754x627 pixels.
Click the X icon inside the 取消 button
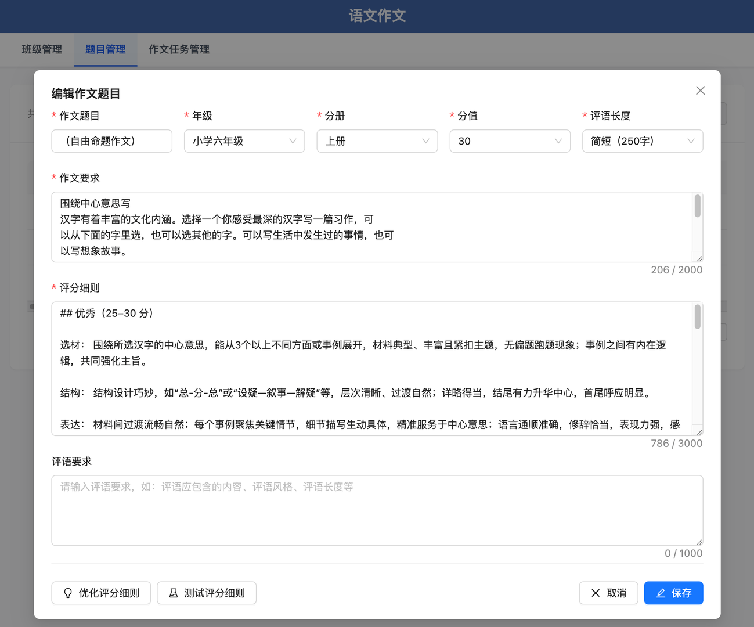tap(595, 593)
